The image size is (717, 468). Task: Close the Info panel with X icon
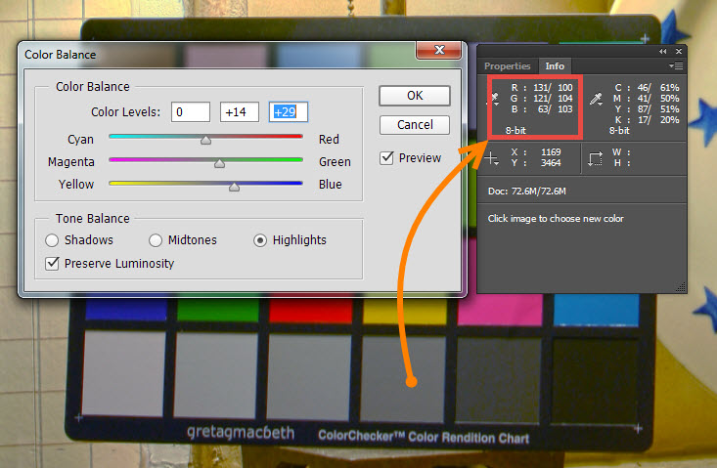[x=679, y=51]
